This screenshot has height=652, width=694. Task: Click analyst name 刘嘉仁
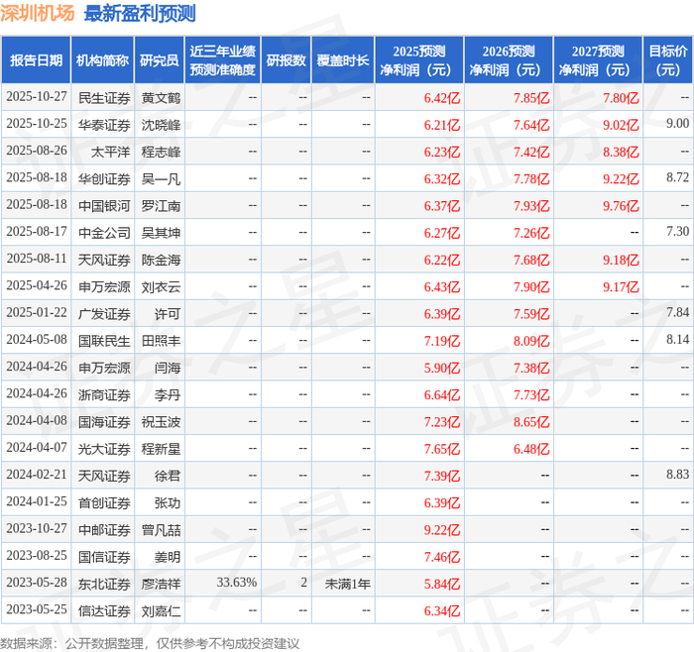click(x=161, y=610)
